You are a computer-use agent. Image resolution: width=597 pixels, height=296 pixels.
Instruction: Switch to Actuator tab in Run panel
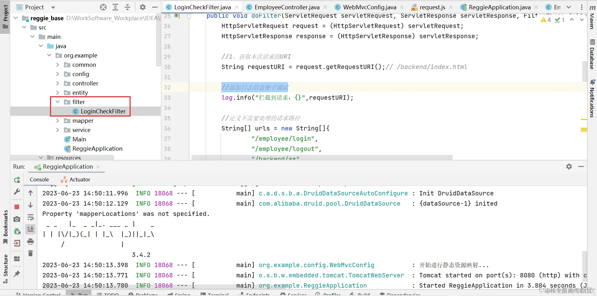[76, 180]
